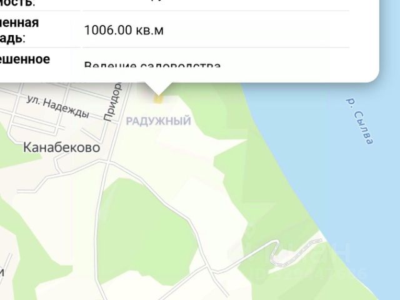Click the р. Сылва river label

tap(360, 121)
